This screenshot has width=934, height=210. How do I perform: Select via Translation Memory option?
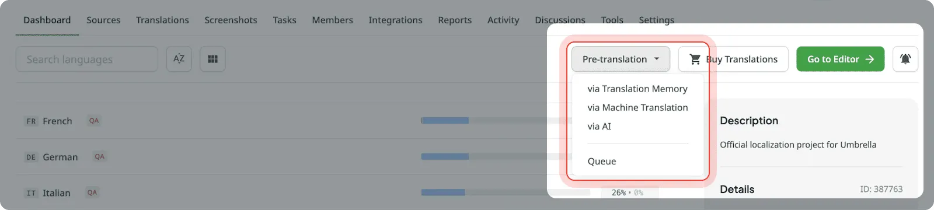click(637, 89)
